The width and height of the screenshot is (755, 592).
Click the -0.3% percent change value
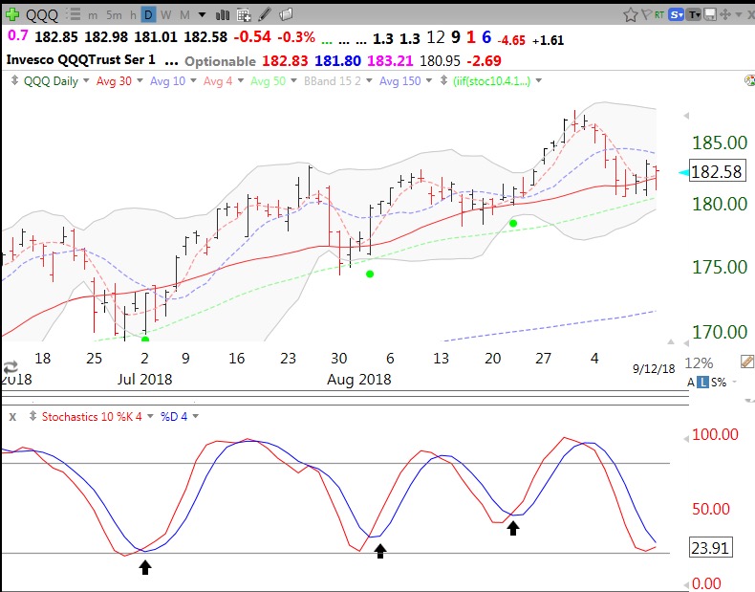[298, 36]
